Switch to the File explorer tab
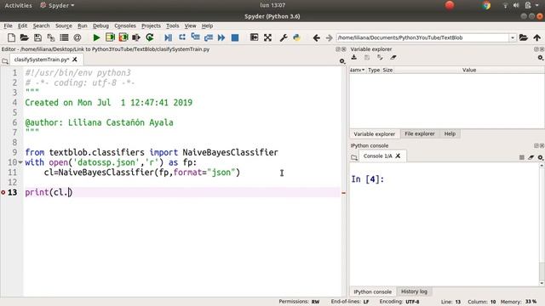This screenshot has width=545, height=306. click(x=420, y=133)
